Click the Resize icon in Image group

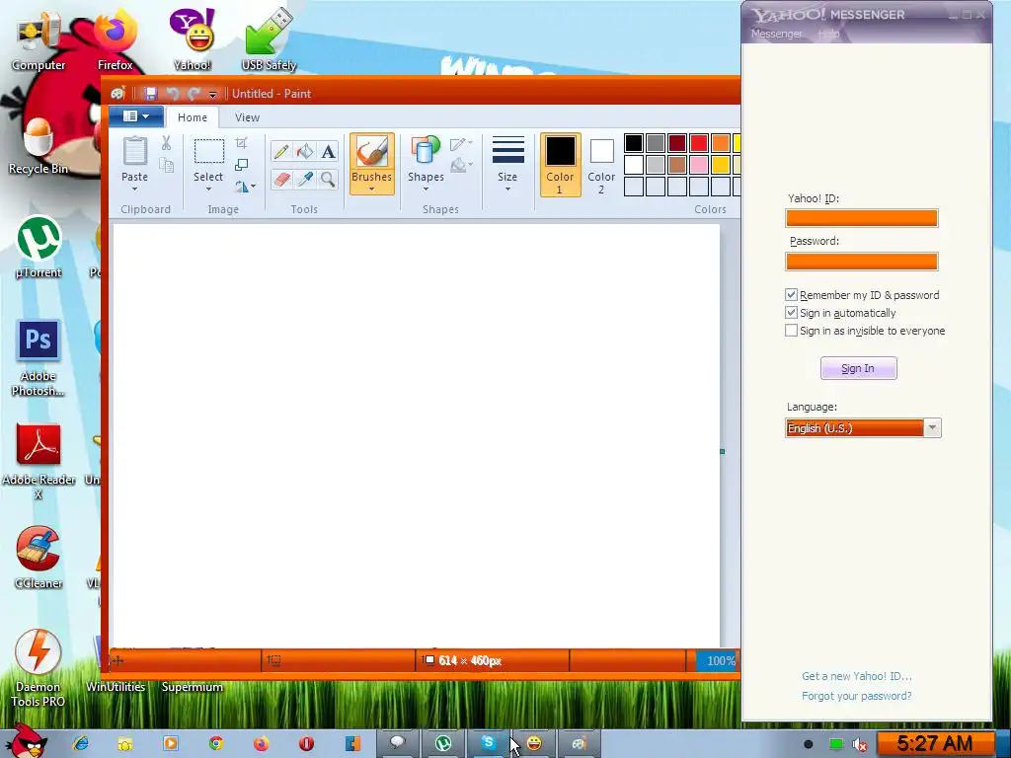pos(242,165)
